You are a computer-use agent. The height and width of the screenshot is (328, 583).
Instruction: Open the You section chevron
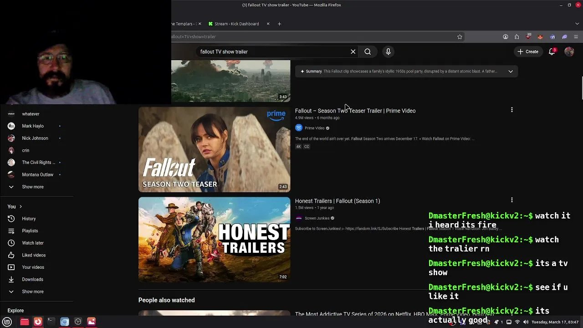(x=20, y=207)
